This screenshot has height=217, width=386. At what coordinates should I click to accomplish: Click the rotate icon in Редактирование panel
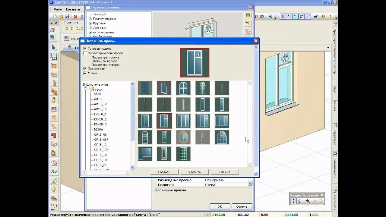[300, 201]
